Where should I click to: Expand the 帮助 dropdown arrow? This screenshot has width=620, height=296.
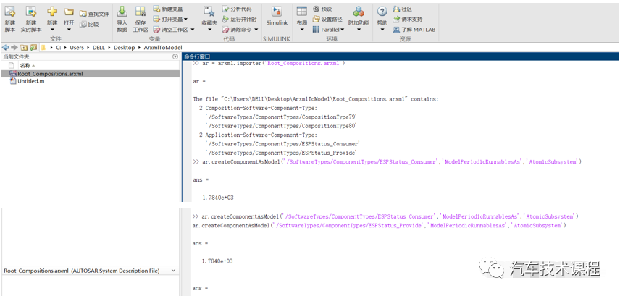[382, 30]
